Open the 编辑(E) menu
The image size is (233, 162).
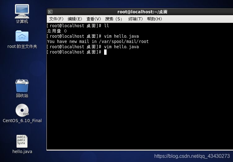(x=75, y=19)
